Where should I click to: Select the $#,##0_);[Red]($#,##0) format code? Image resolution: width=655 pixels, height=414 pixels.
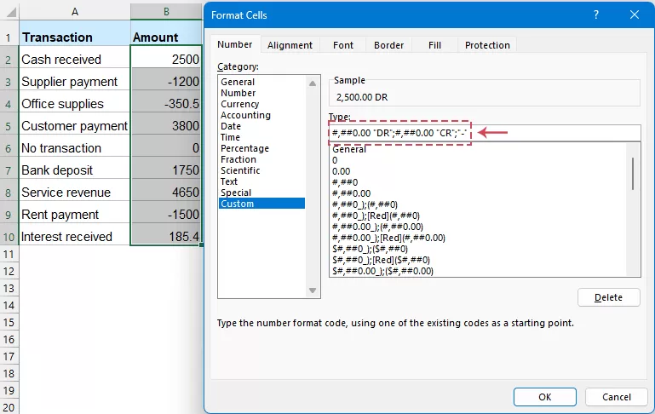coord(478,260)
